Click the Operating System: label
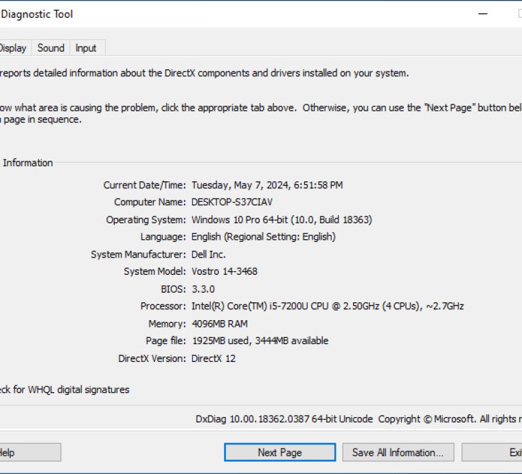 [146, 220]
